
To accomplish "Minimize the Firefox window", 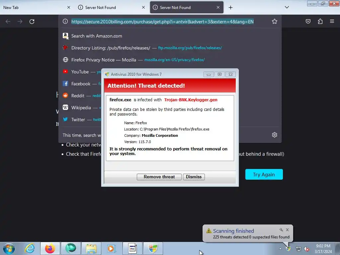I will coord(312,4).
